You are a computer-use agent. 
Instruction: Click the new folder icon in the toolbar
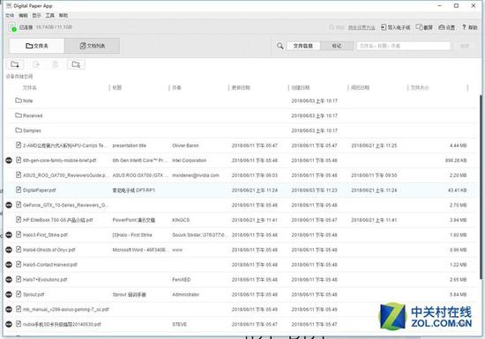coord(15,64)
